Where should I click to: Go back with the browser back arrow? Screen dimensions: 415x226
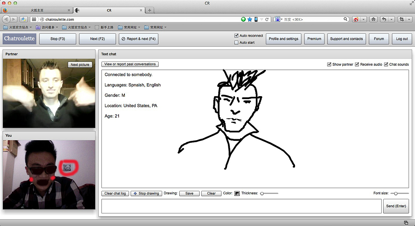click(x=6, y=19)
